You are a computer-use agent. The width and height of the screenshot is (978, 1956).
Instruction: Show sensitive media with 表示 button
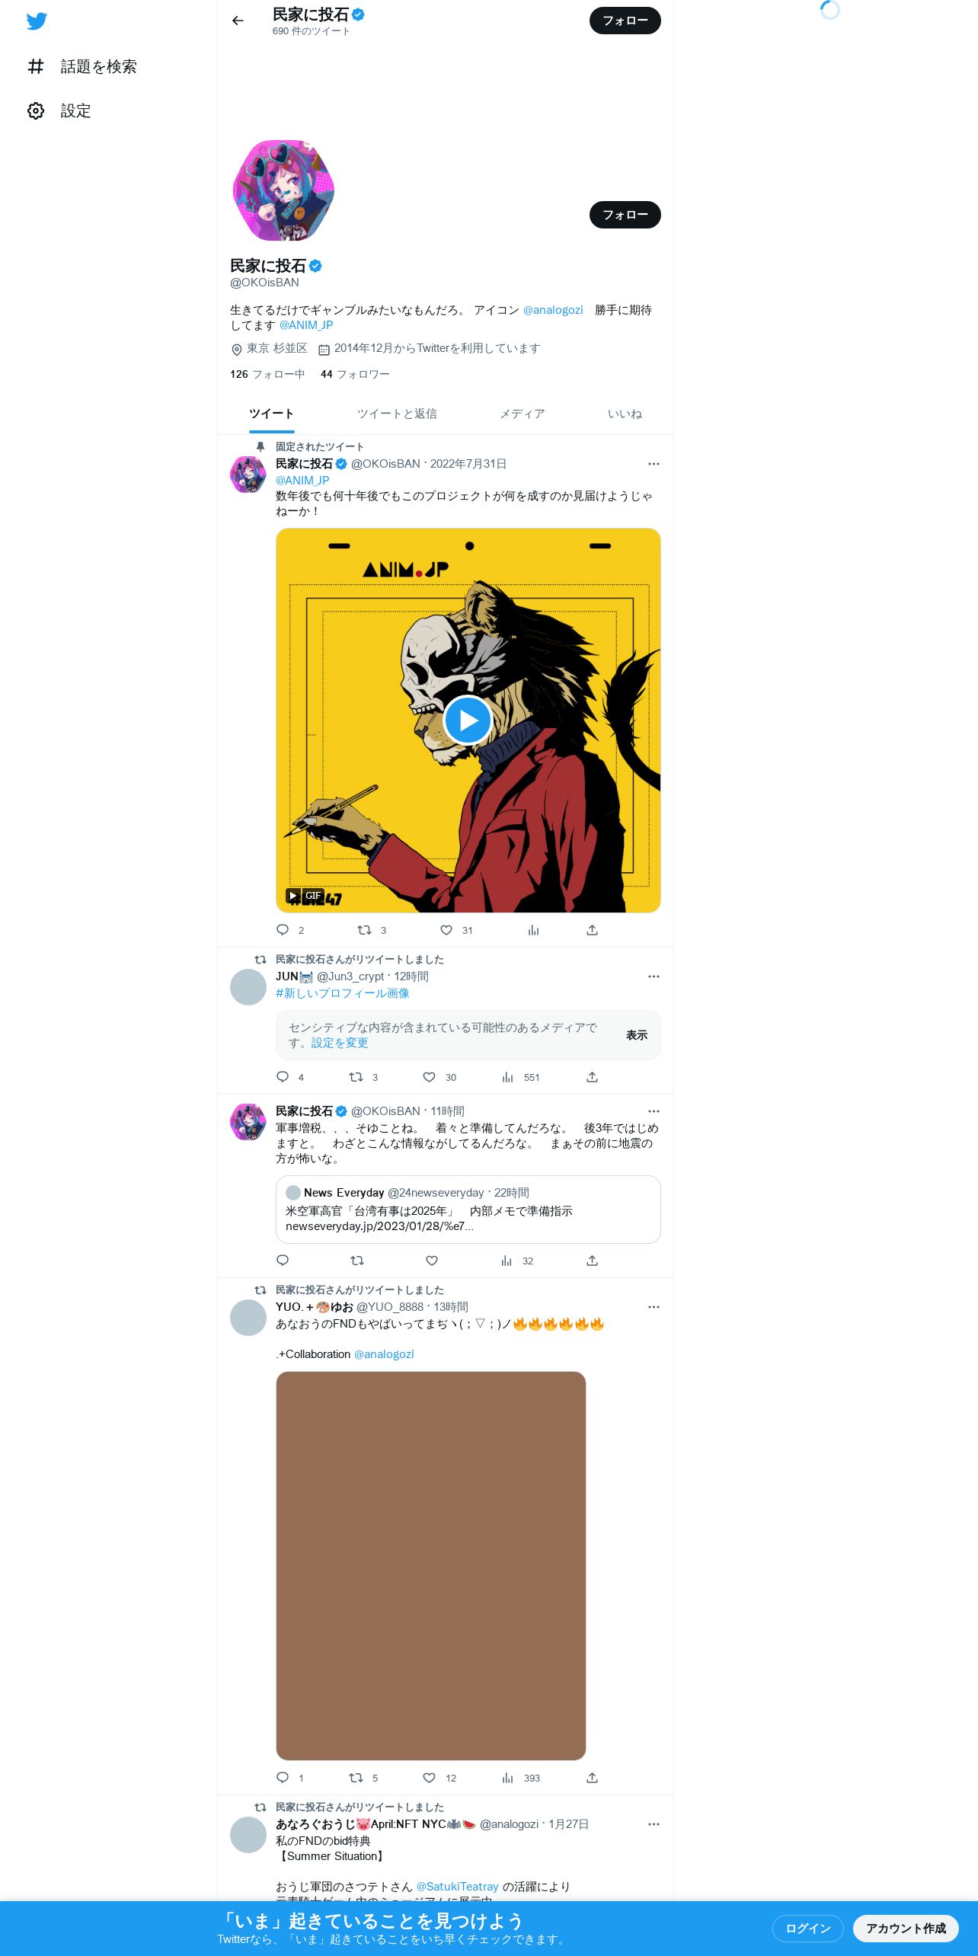tap(637, 1035)
